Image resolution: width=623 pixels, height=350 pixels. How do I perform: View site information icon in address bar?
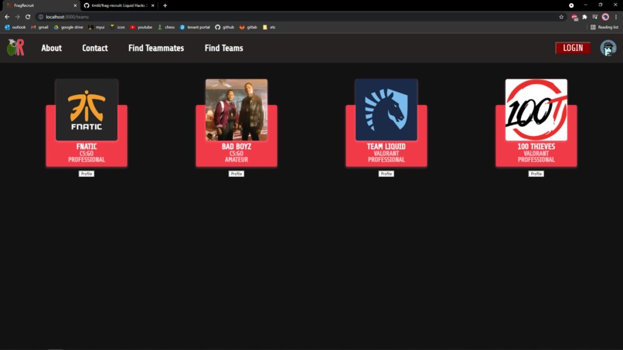tap(40, 17)
